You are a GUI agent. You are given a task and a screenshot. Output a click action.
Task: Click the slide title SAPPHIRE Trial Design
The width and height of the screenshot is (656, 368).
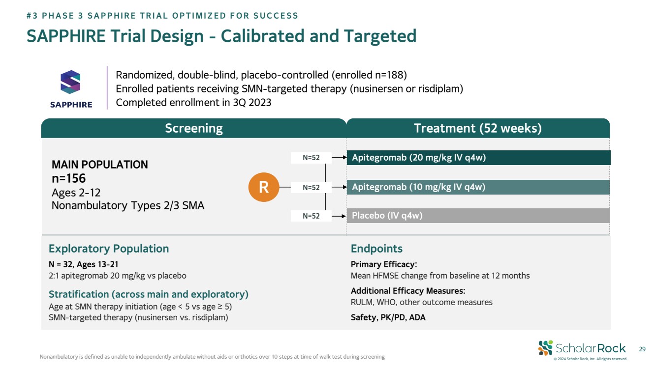point(221,36)
